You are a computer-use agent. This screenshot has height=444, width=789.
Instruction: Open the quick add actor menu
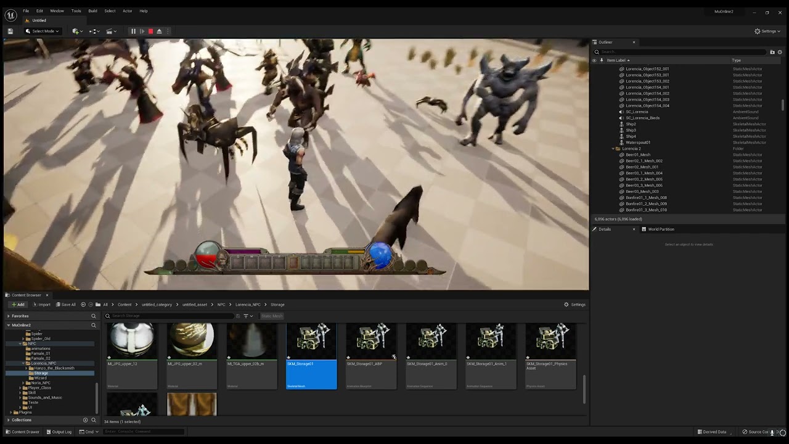click(76, 31)
